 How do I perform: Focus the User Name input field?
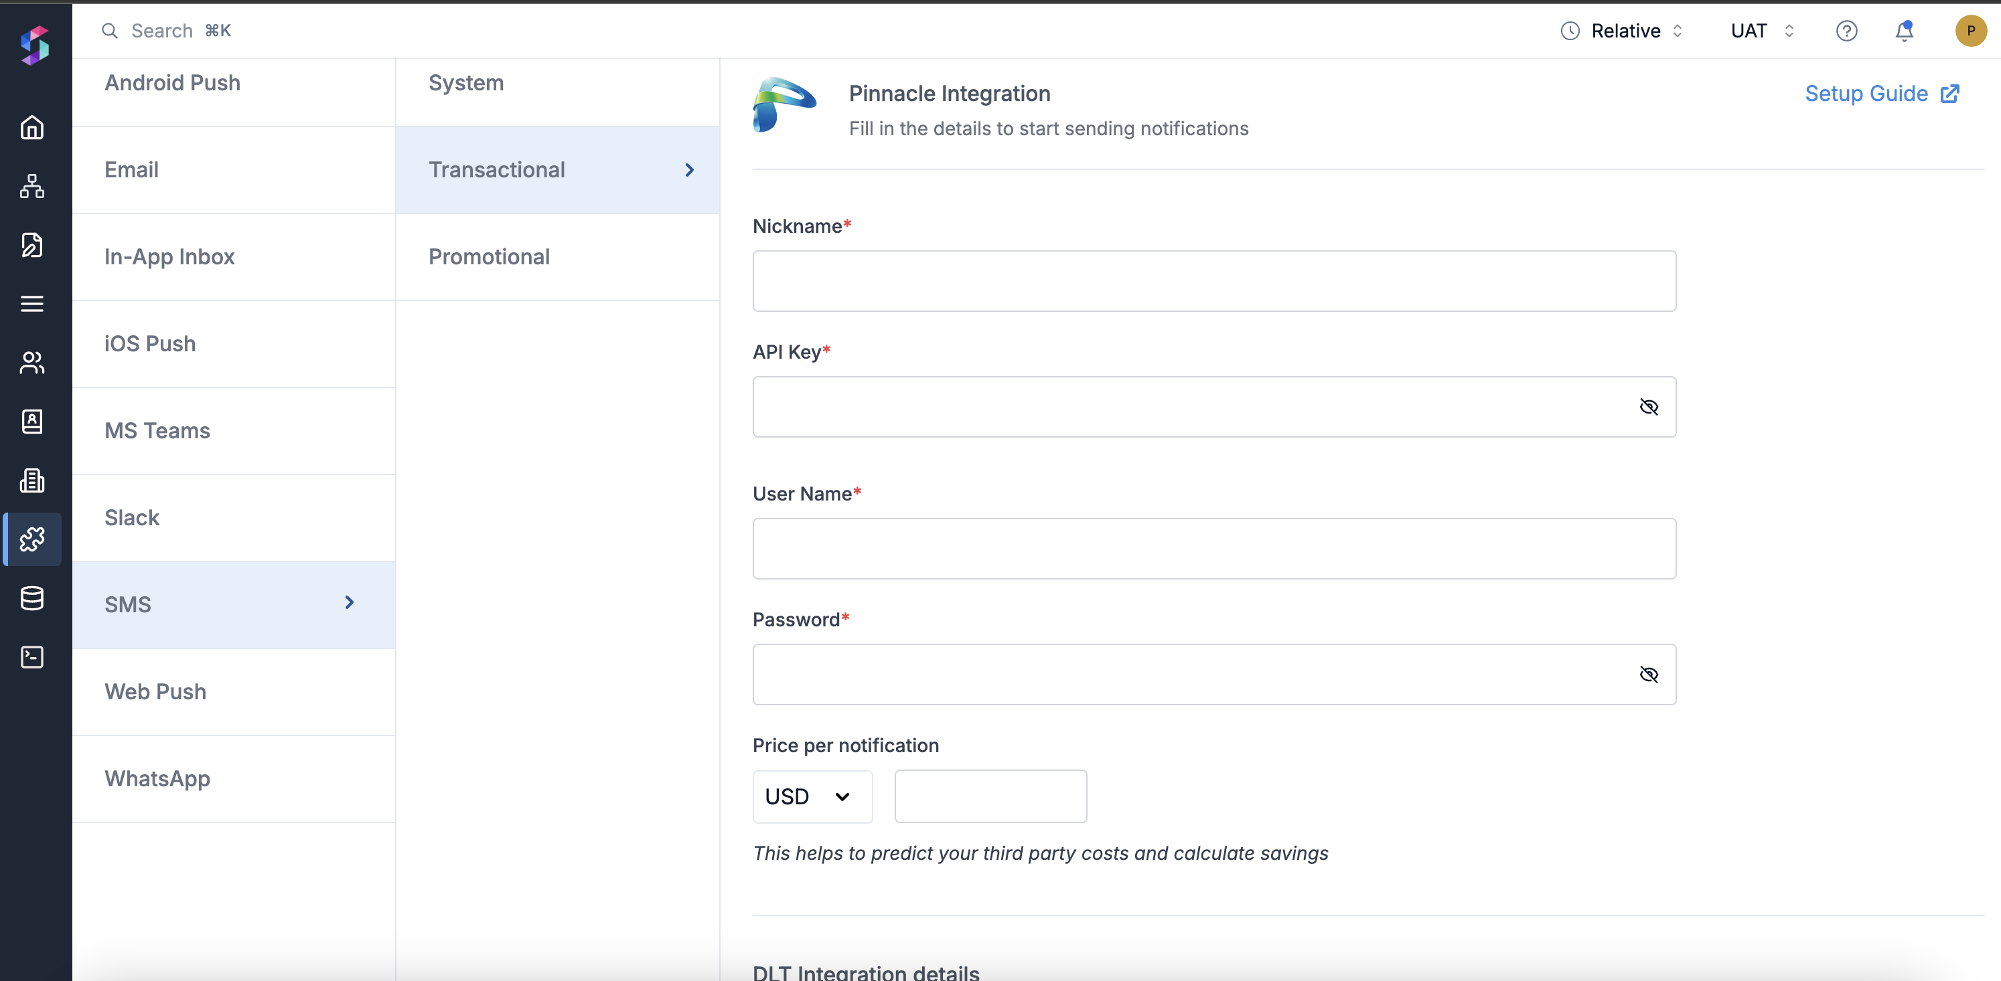coord(1214,549)
